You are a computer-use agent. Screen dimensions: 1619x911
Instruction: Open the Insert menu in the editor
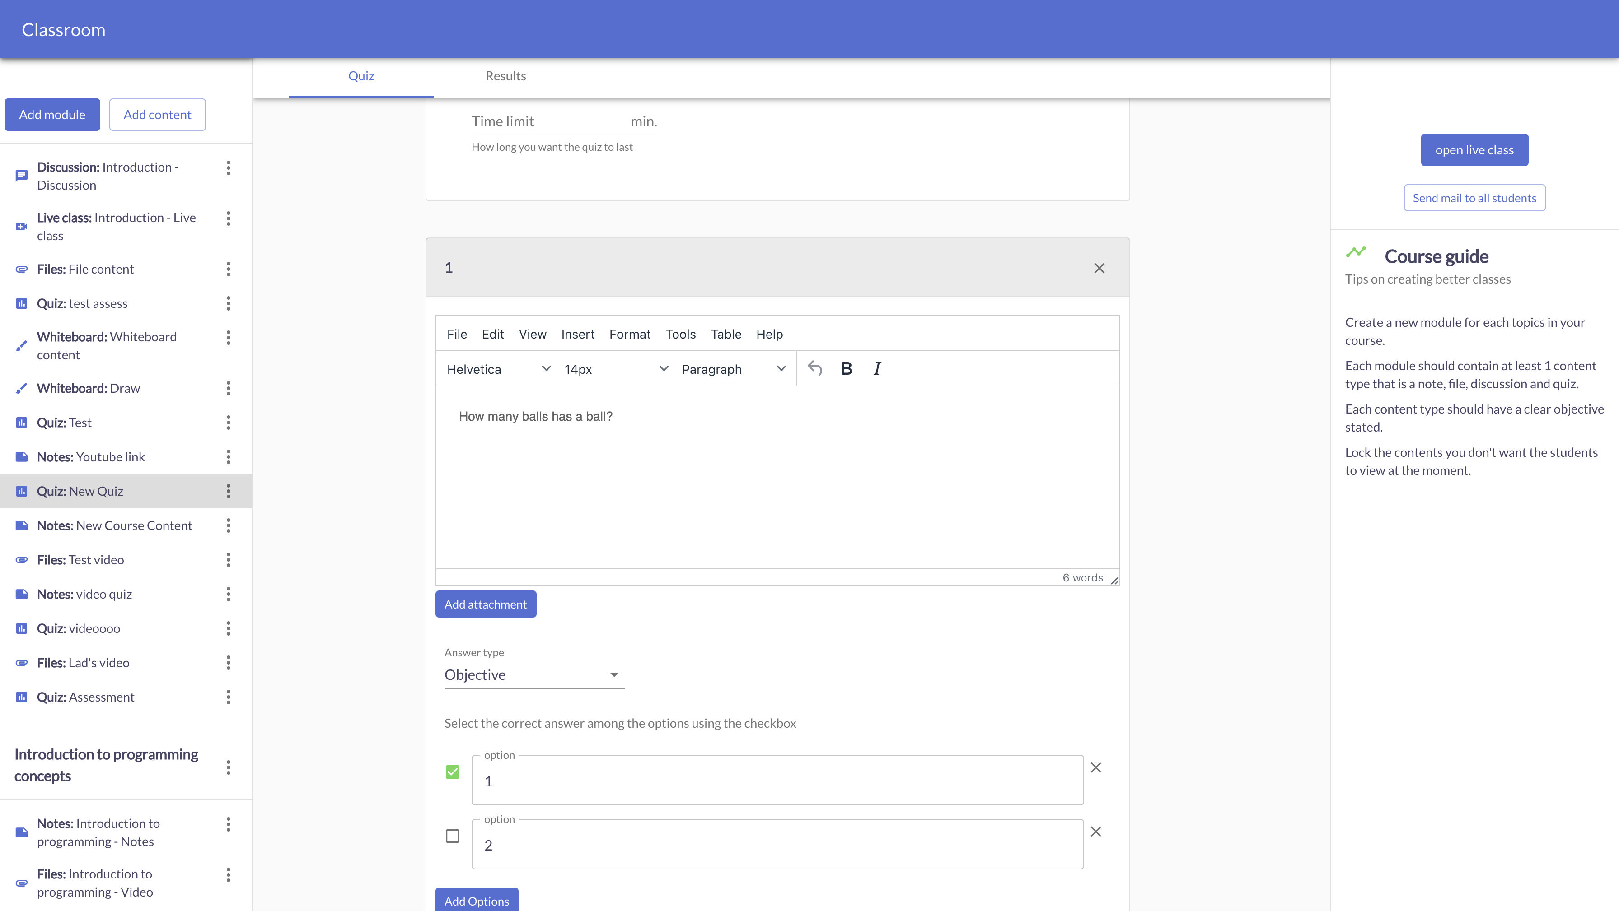(577, 334)
